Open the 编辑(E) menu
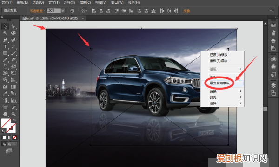279x167 pixels. coord(22,2)
